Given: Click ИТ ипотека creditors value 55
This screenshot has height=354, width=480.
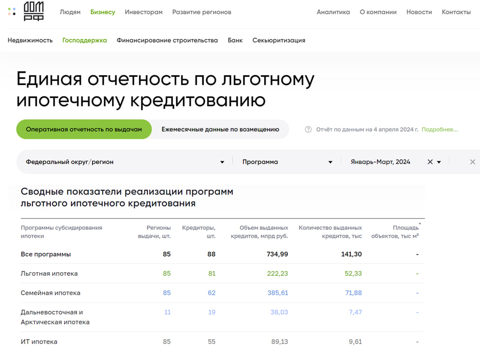Looking at the screenshot, I should 211,342.
